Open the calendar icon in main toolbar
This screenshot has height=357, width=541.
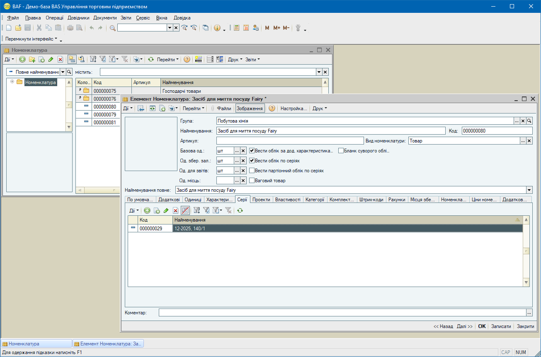click(x=246, y=28)
